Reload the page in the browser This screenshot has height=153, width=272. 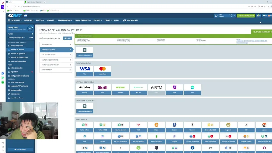[x=15, y=6]
